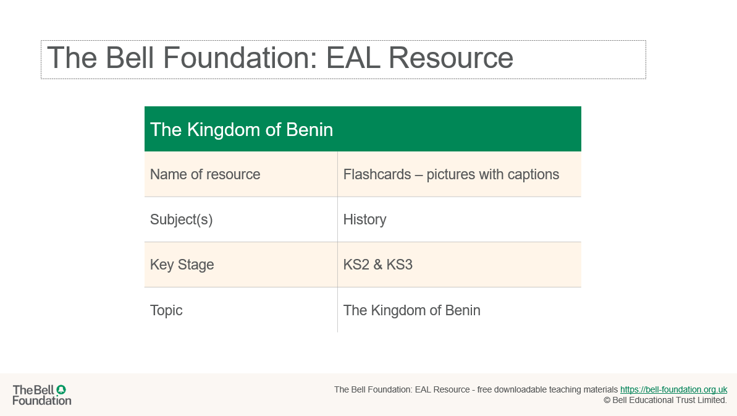737x416 pixels.
Task: Place cursor at 'EAL Resource' in the title
Action: click(x=419, y=58)
